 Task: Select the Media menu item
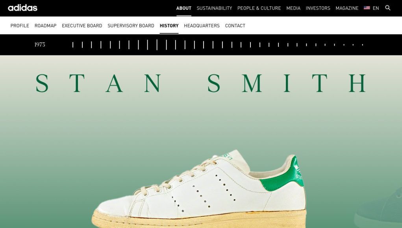point(293,8)
